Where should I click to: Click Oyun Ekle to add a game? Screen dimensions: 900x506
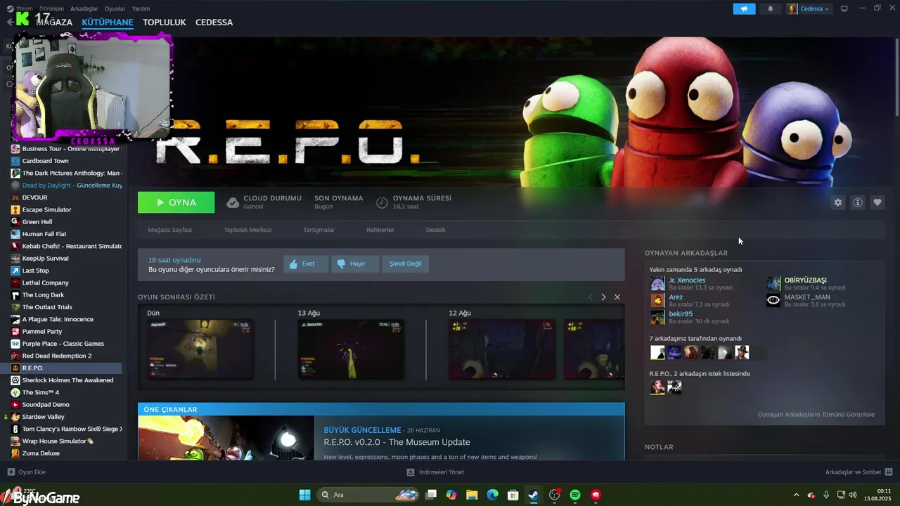27,472
